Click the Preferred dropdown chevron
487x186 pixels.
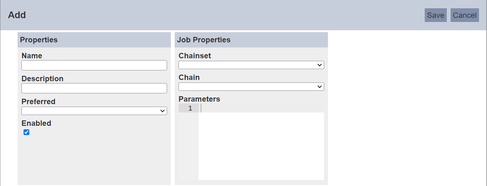[163, 111]
